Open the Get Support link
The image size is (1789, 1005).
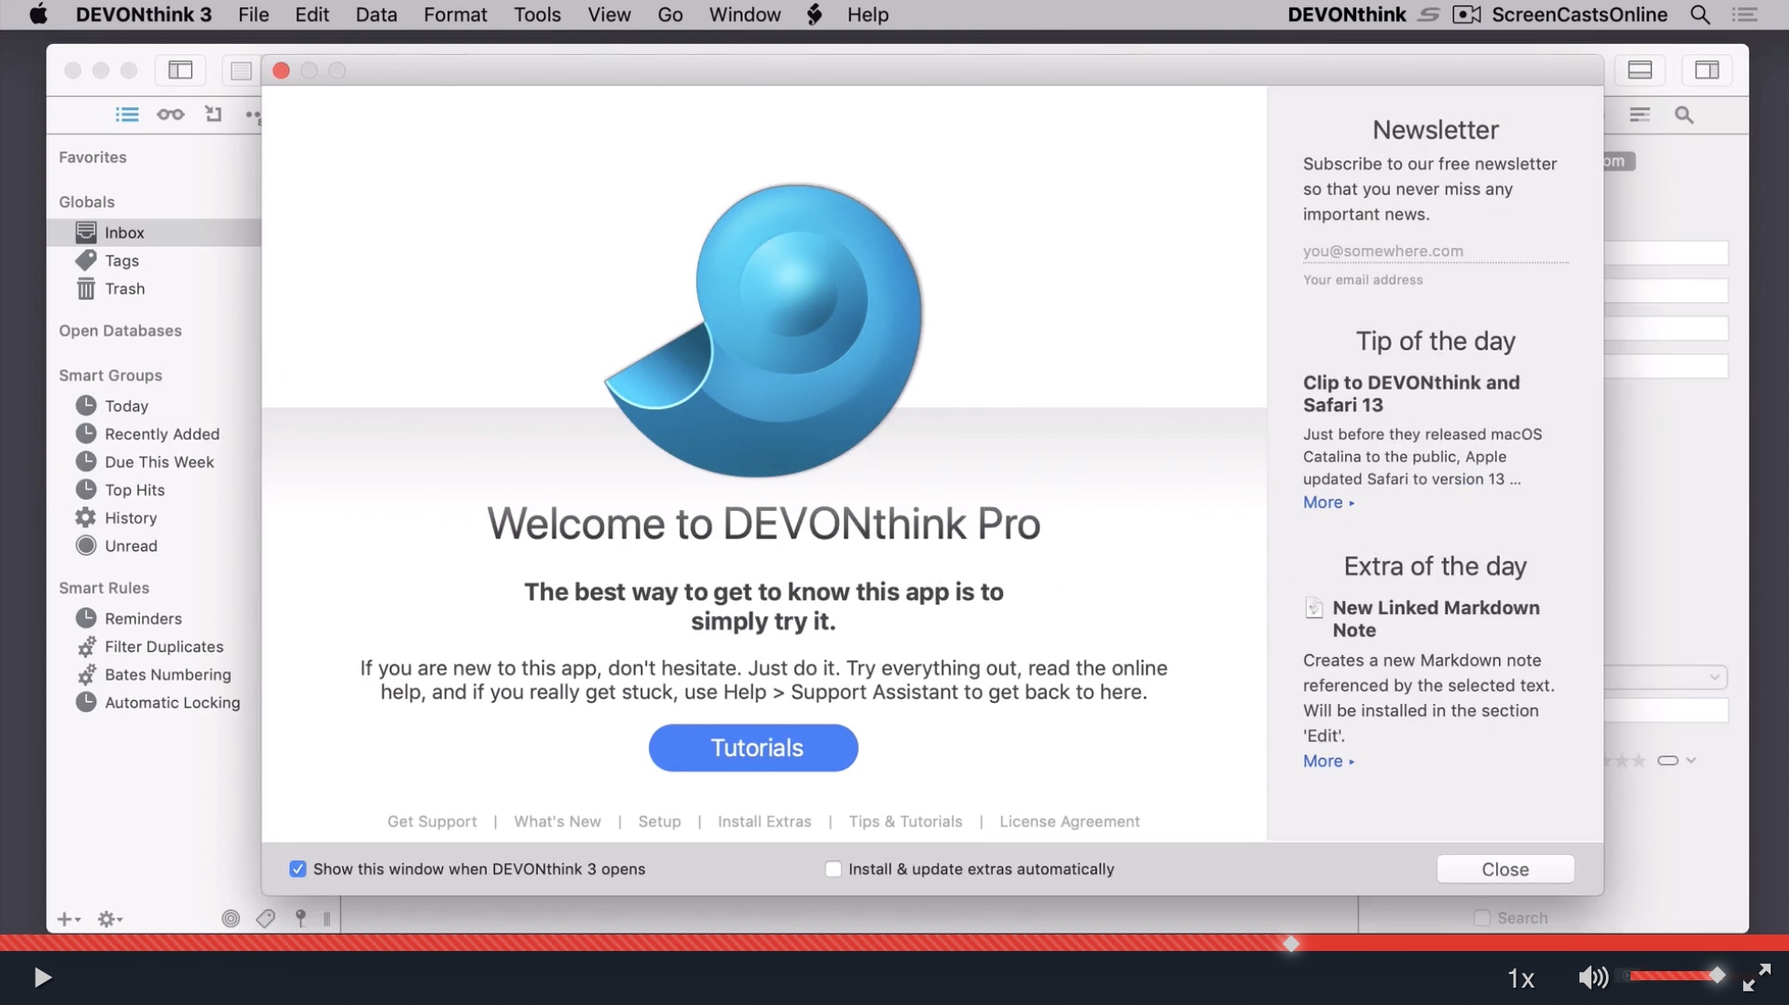(x=432, y=821)
